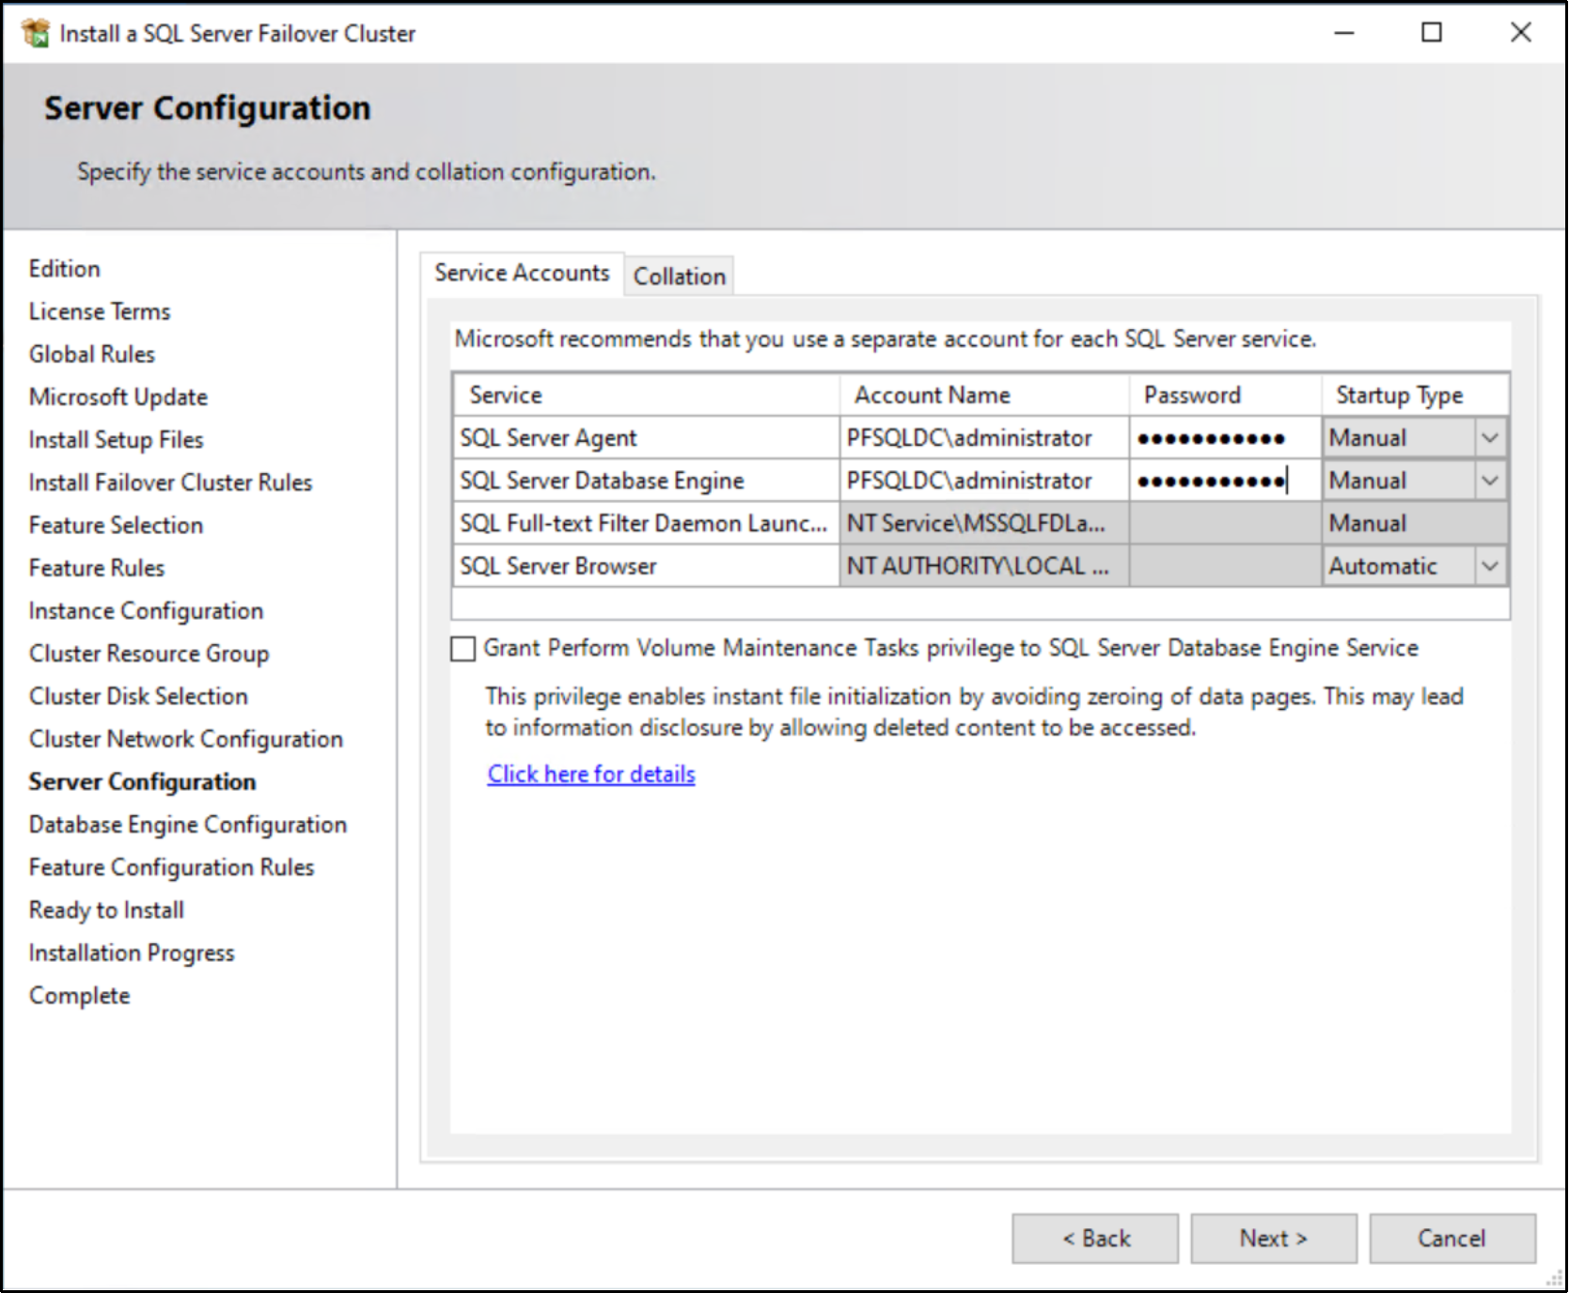
Task: Click the SQL Server Agent password field
Action: click(x=1225, y=438)
